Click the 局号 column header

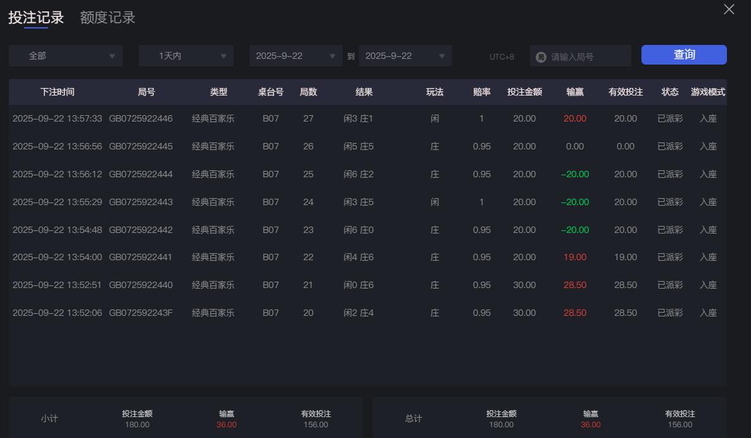146,92
